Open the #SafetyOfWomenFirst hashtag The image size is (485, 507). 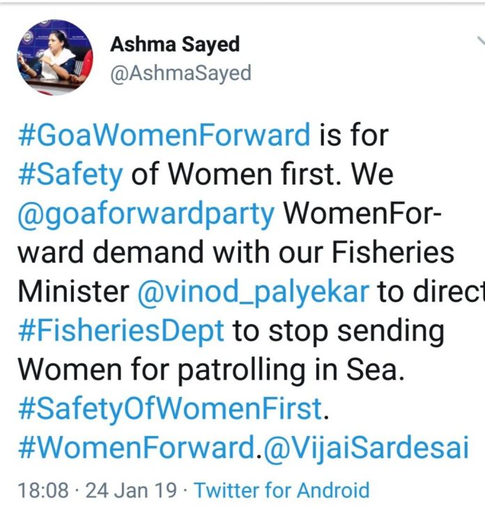click(x=170, y=408)
